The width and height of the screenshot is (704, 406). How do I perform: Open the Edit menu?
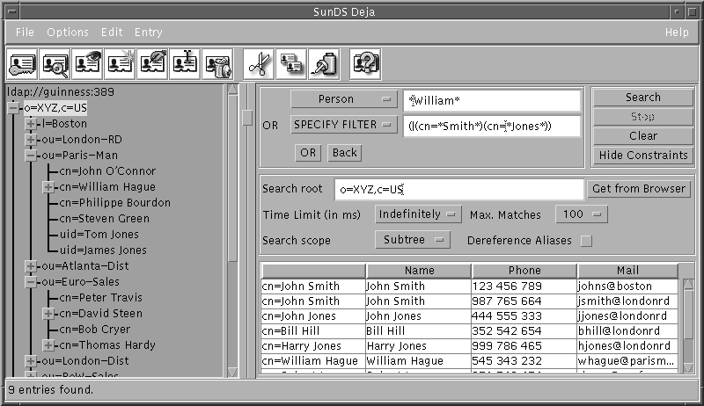pyautogui.click(x=112, y=33)
